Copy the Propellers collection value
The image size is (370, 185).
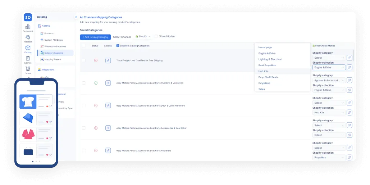[350, 157]
